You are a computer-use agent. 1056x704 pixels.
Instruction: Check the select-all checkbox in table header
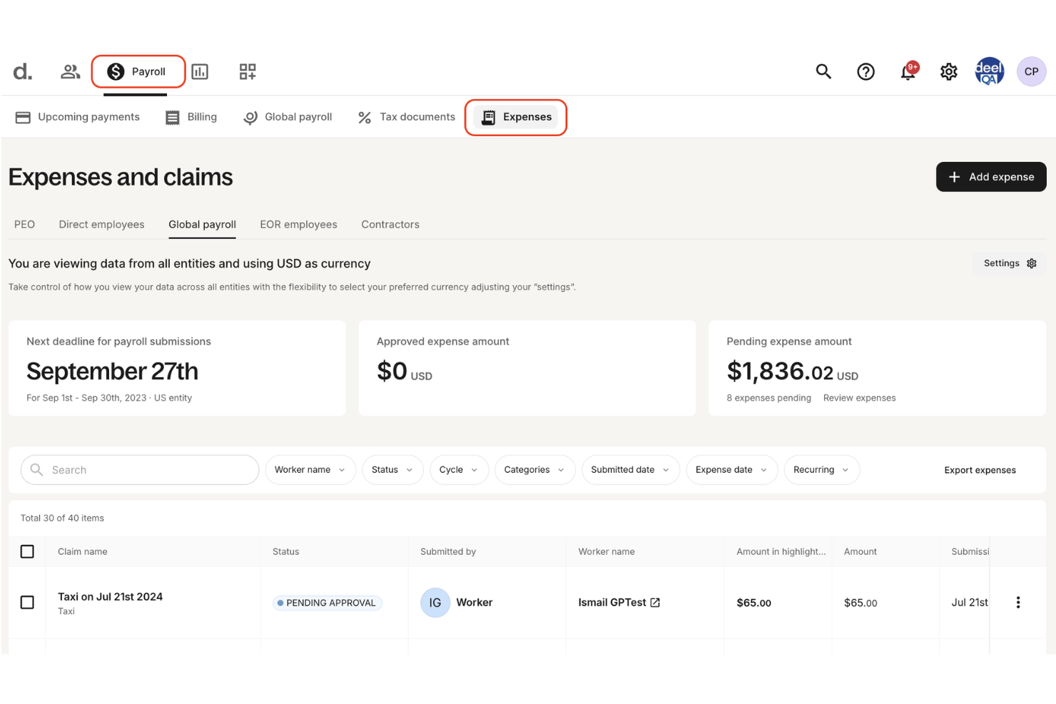[x=27, y=551]
